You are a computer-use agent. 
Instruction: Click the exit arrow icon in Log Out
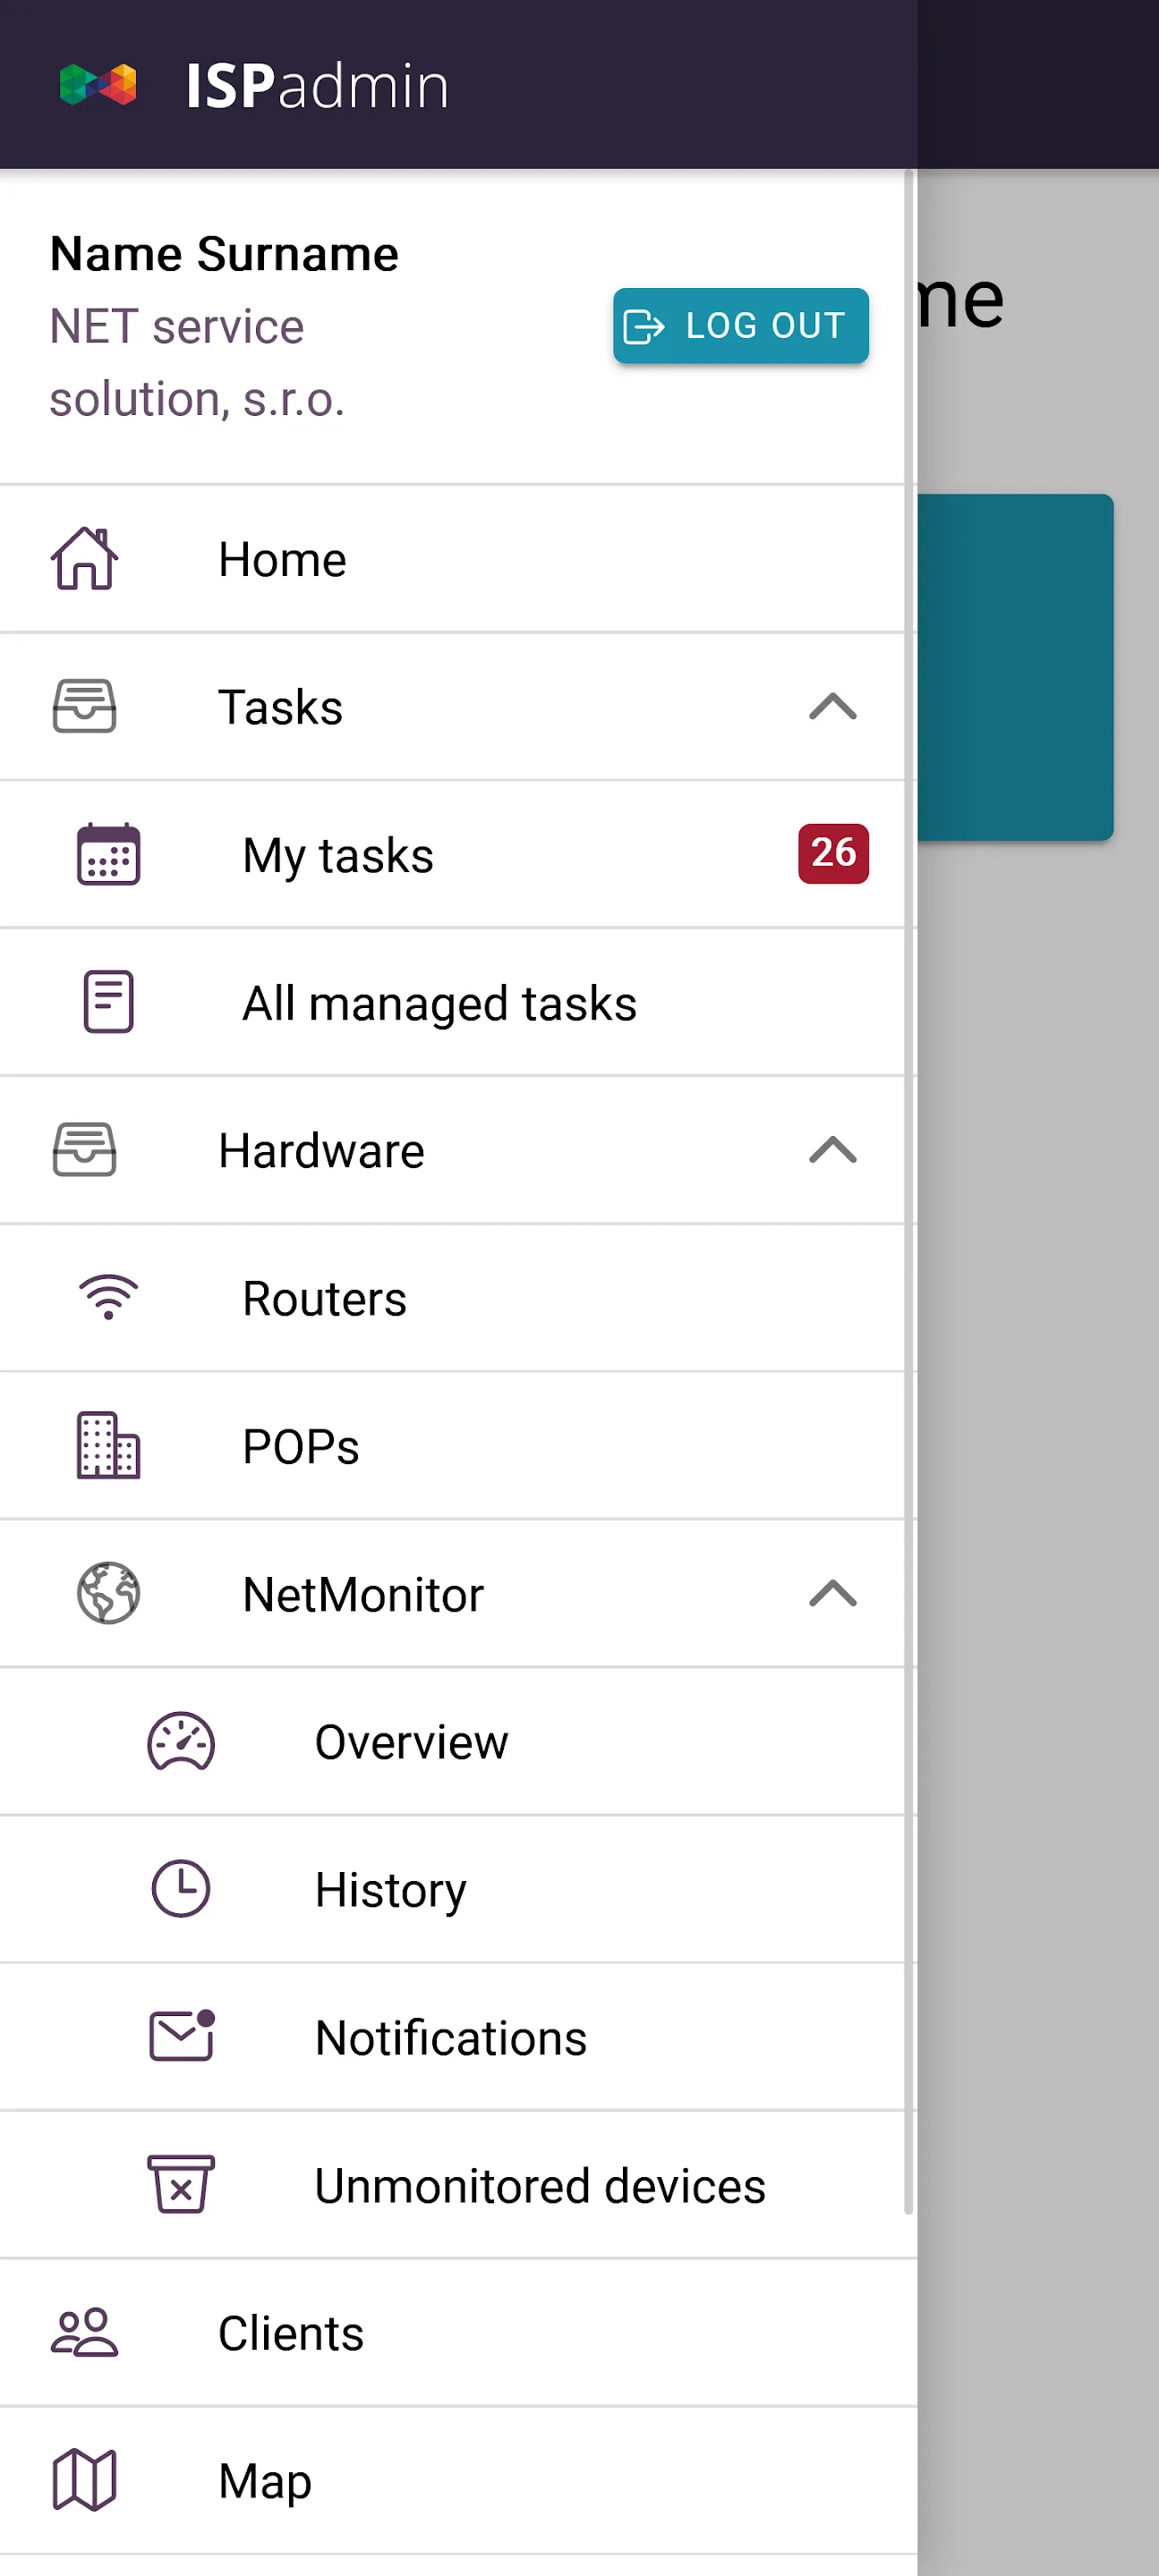(x=643, y=326)
